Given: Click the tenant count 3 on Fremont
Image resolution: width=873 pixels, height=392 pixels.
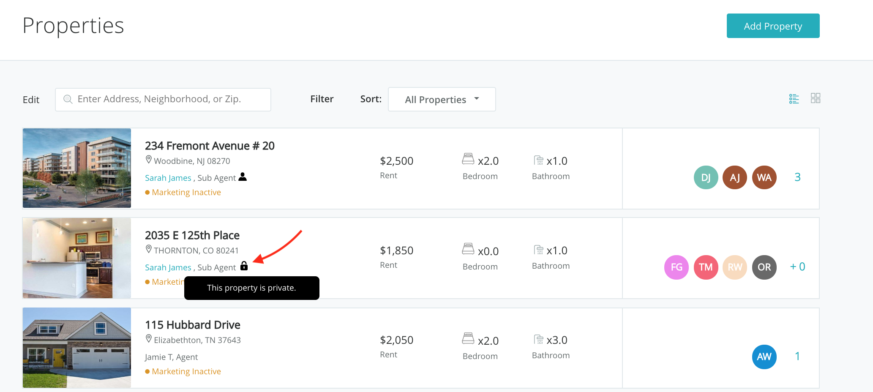Looking at the screenshot, I should click(x=797, y=177).
